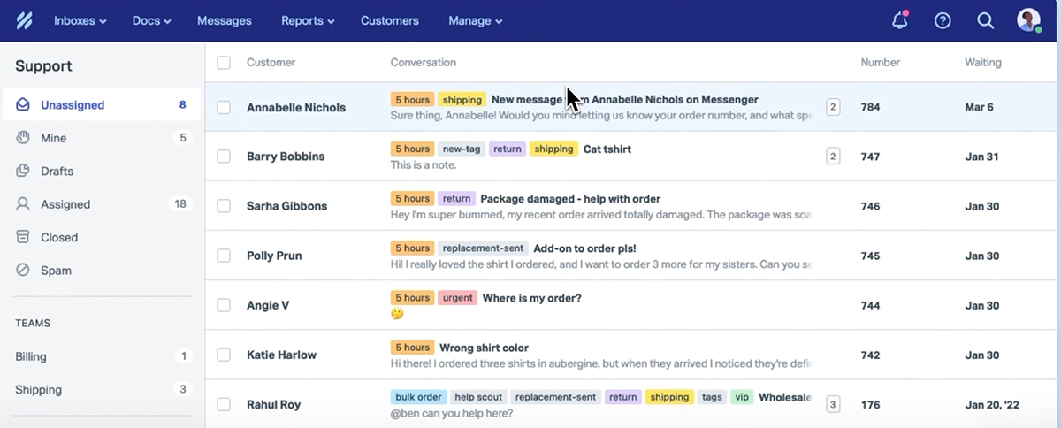1061x428 pixels.
Task: Click the Customer column header
Action: pos(271,63)
